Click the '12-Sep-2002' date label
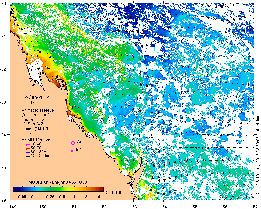This screenshot has width=261, height=209. click(36, 97)
